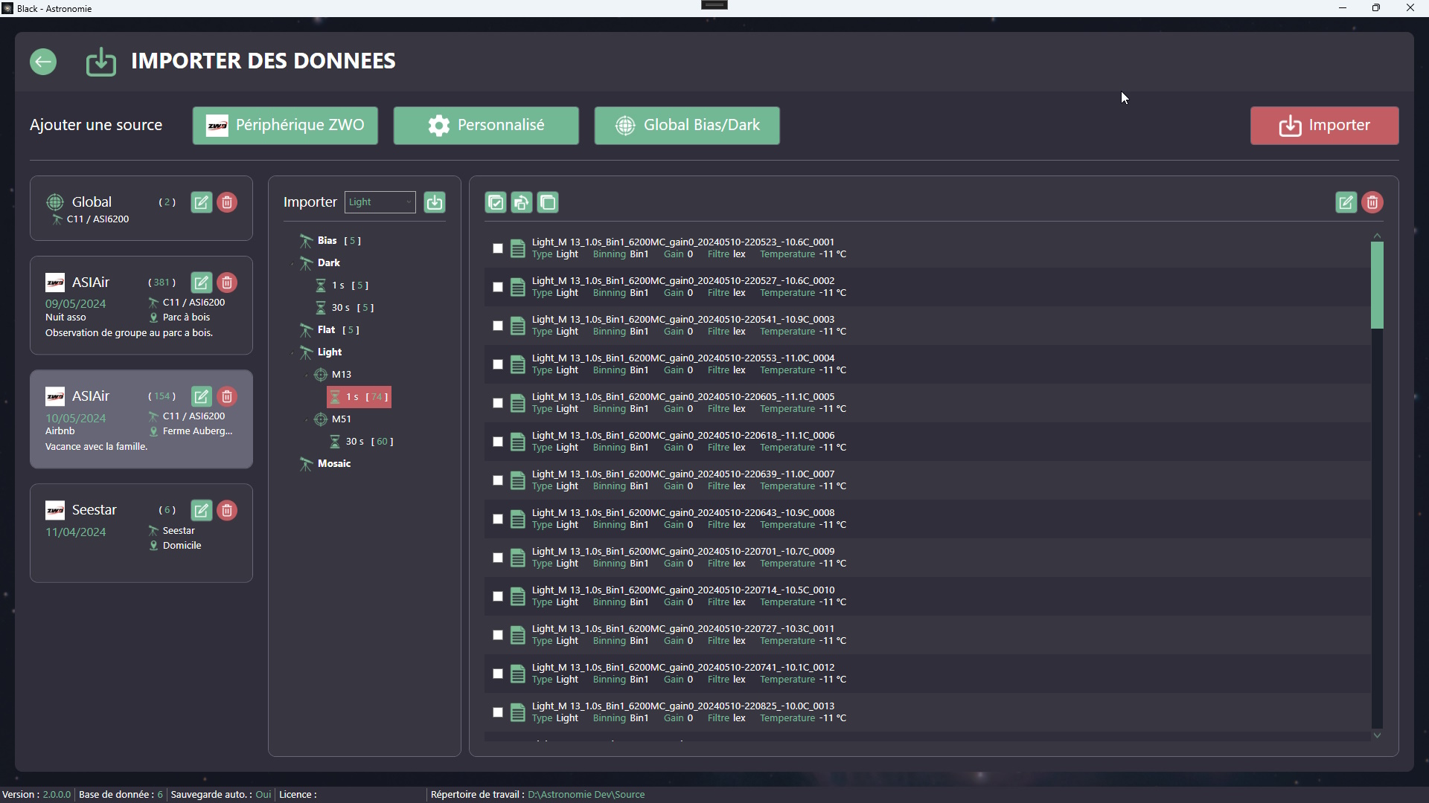Screen dimensions: 1429x803
Task: Click the invert selection icon
Action: pyautogui.click(x=522, y=202)
